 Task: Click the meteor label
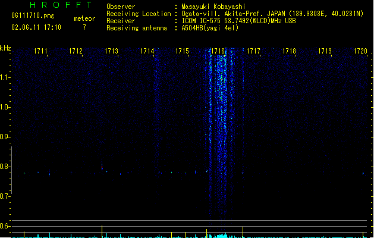pyautogui.click(x=84, y=18)
